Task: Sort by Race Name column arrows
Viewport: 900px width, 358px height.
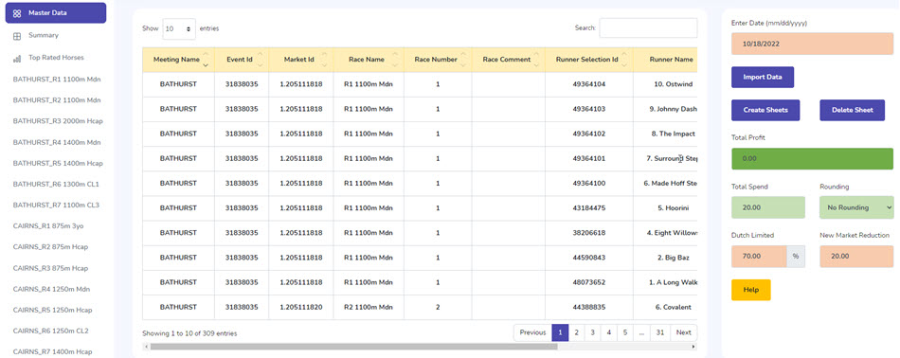Action: point(395,60)
